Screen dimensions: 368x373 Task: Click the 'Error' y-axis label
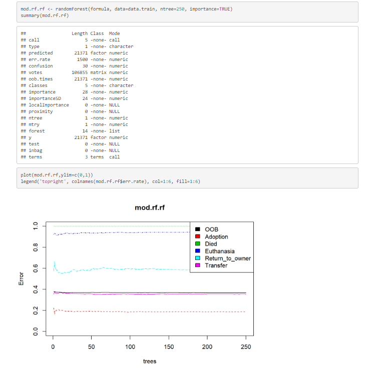pyautogui.click(x=21, y=278)
